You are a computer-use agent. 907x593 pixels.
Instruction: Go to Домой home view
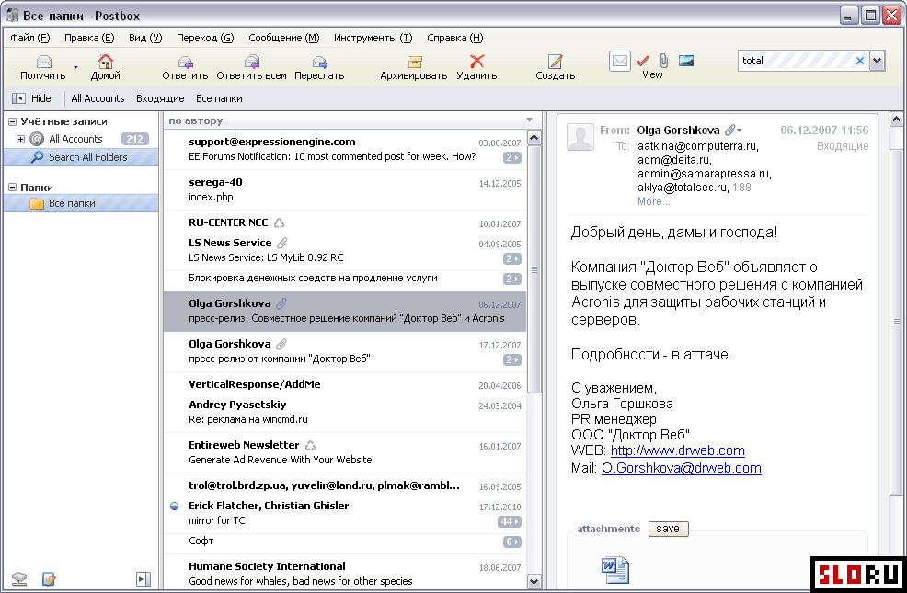(x=105, y=67)
